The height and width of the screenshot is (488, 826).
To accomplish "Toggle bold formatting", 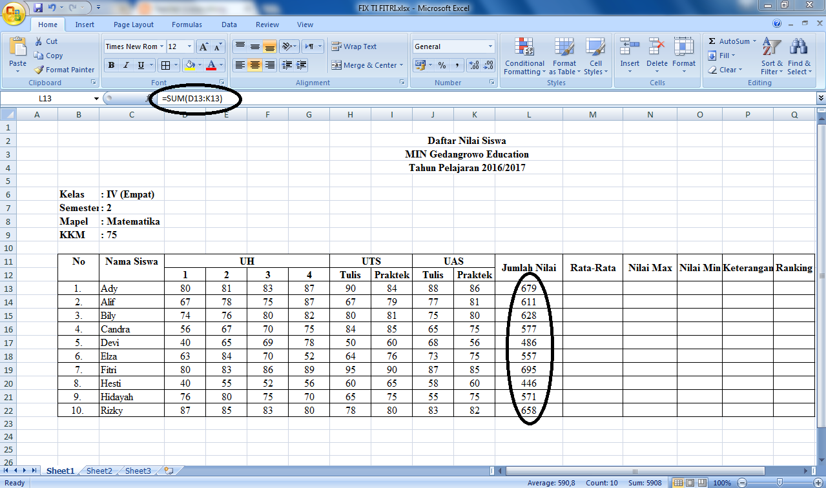I will click(111, 65).
